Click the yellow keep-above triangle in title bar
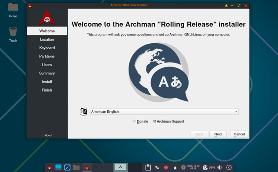 226,6
